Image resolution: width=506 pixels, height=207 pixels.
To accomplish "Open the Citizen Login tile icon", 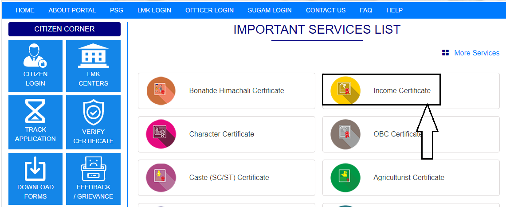I will pos(35,55).
